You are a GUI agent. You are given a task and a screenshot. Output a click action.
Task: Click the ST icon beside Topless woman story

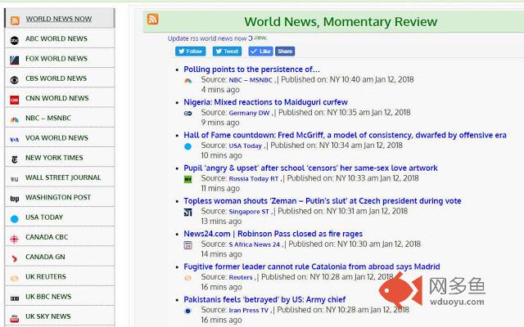pos(188,213)
